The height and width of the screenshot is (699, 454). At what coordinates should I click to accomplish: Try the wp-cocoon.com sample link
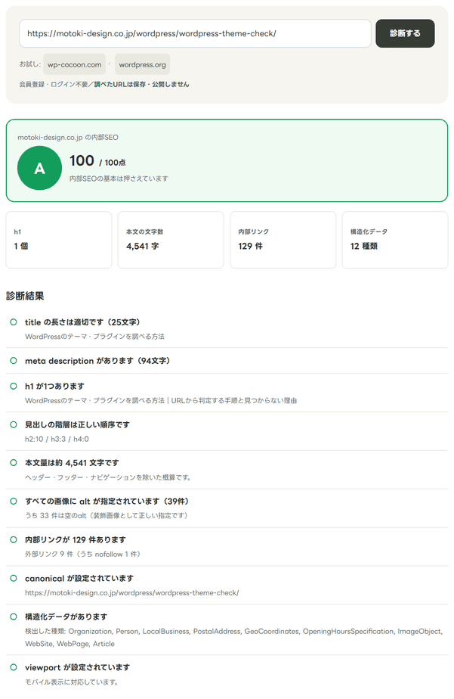tap(74, 64)
